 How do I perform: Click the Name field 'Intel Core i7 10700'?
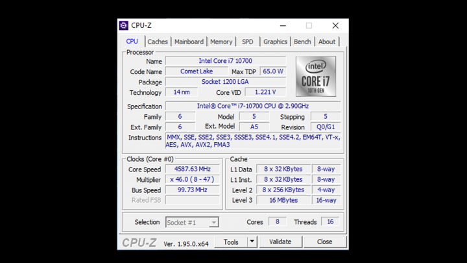coord(226,61)
